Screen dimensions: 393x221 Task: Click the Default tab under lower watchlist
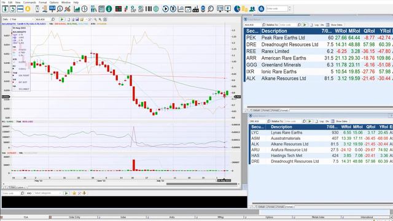pyautogui.click(x=261, y=207)
